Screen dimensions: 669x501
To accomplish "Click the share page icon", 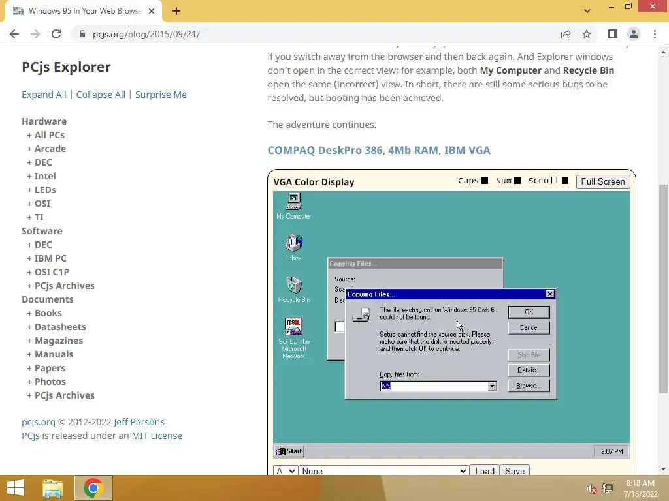I will 566,34.
